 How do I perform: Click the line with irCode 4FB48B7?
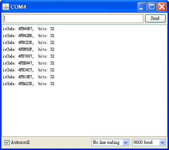coord(28,29)
